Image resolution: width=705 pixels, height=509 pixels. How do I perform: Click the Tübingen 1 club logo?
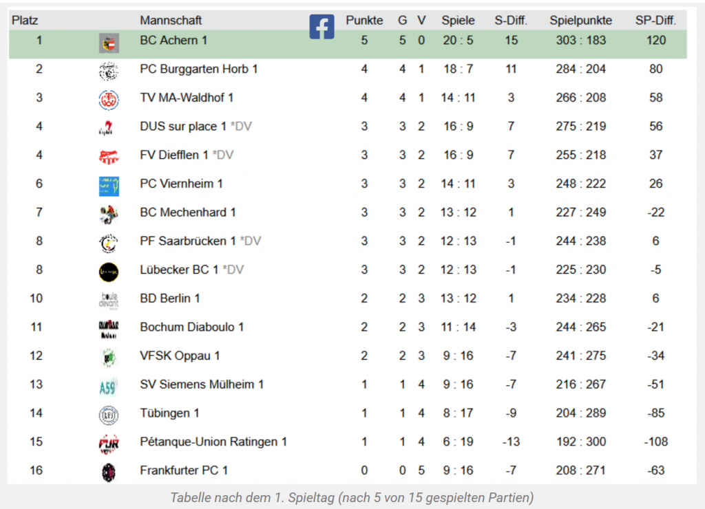click(x=109, y=415)
